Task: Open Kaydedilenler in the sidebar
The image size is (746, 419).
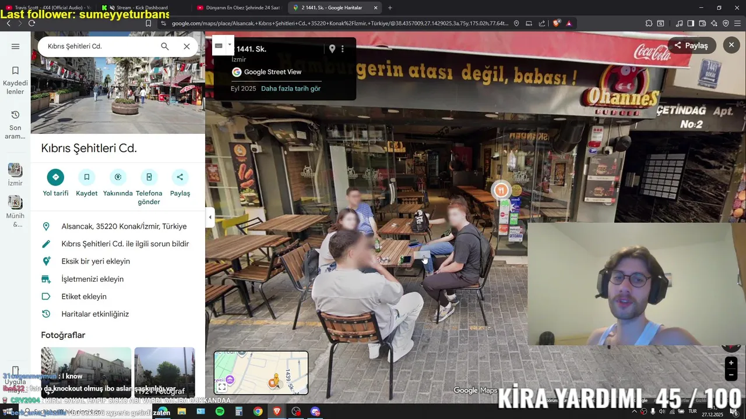Action: pyautogui.click(x=15, y=80)
